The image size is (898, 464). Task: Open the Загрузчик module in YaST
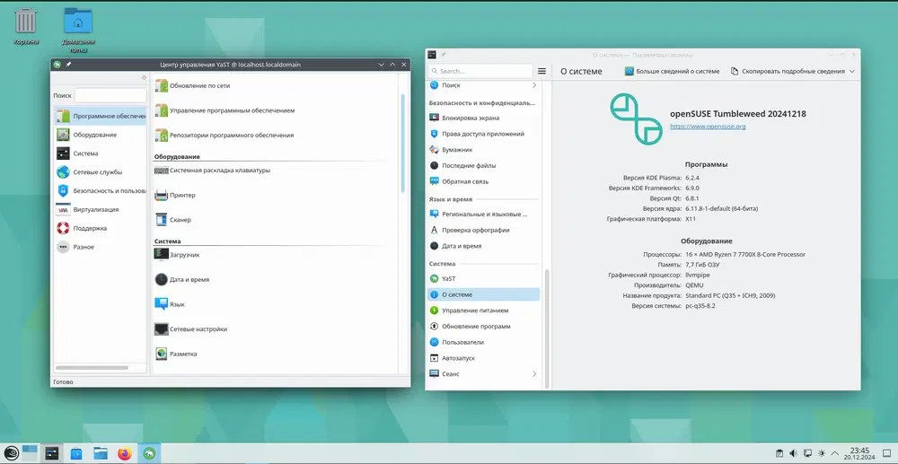[177, 255]
